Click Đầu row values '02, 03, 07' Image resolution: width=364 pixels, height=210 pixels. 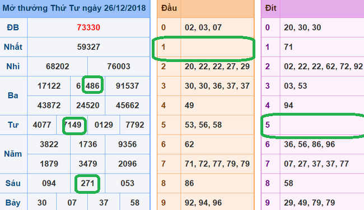203,27
